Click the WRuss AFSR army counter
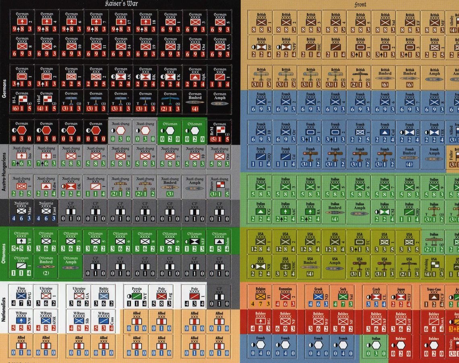The height and width of the screenshot is (363, 459). point(46,321)
